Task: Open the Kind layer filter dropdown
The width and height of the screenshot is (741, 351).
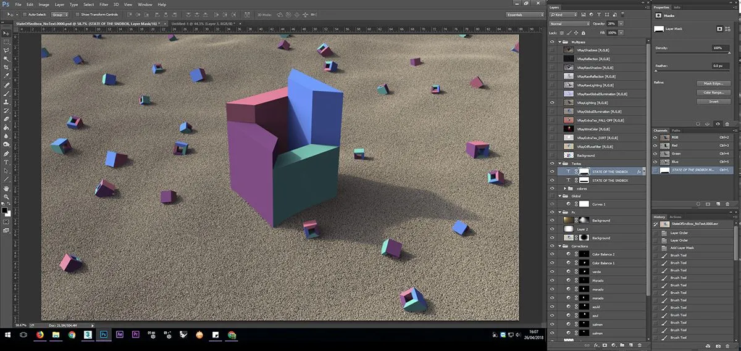Action: tap(563, 14)
